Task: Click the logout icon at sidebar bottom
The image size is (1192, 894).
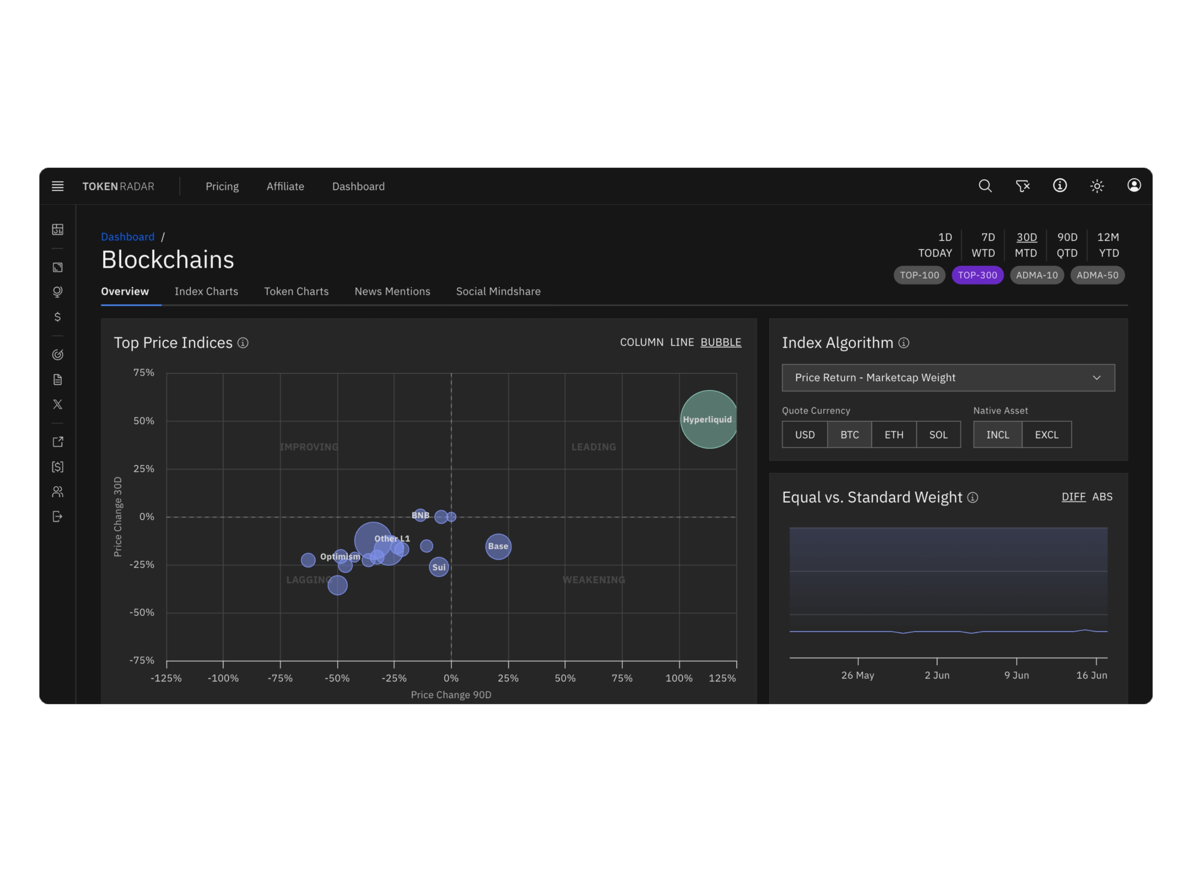Action: (x=58, y=516)
